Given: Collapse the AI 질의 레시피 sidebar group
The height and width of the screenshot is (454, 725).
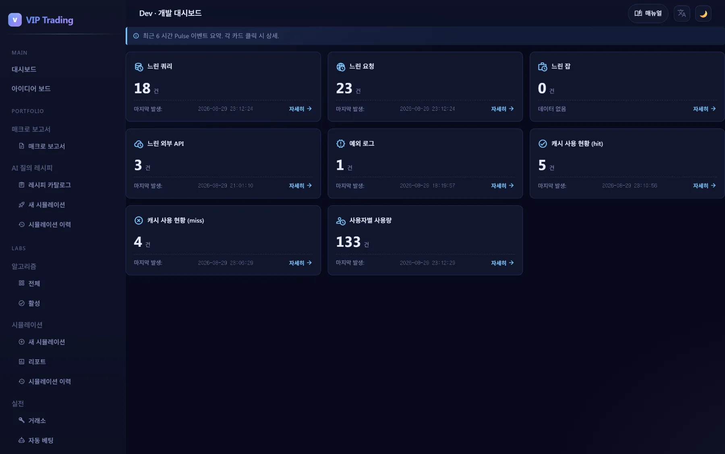Looking at the screenshot, I should tap(32, 168).
